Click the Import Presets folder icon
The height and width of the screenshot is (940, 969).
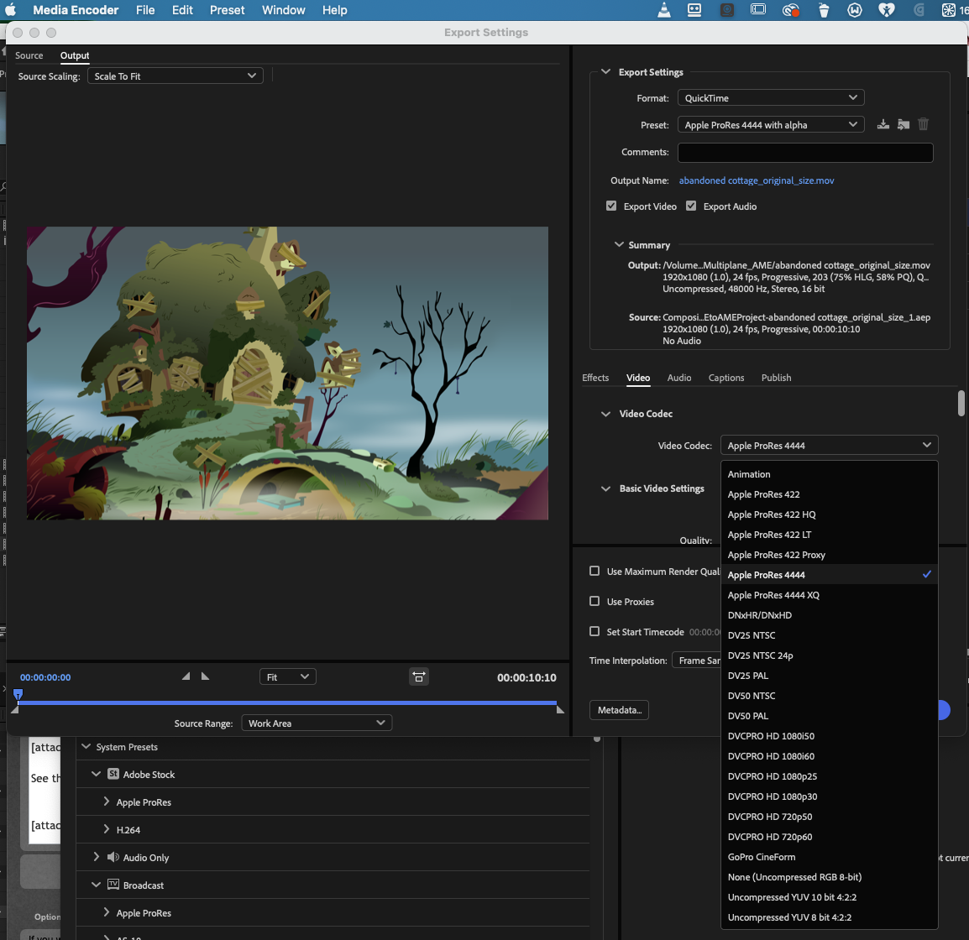point(904,125)
